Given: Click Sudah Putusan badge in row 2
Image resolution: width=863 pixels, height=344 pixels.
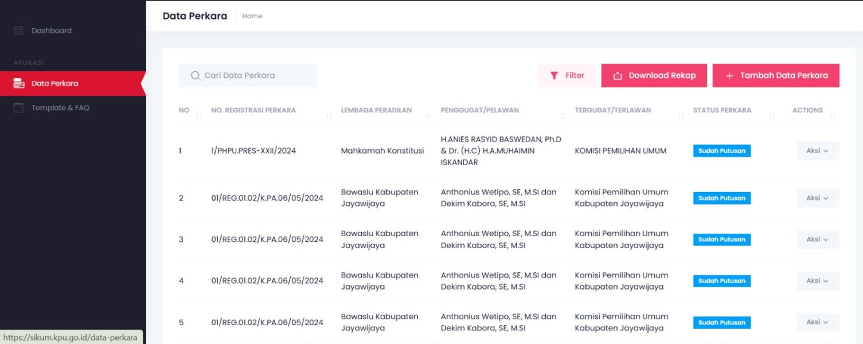Looking at the screenshot, I should tap(721, 198).
